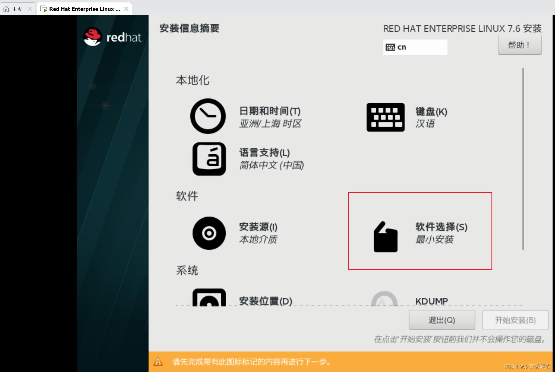Click the 开始安装(B) begin installation button
555x372 pixels.
[515, 320]
